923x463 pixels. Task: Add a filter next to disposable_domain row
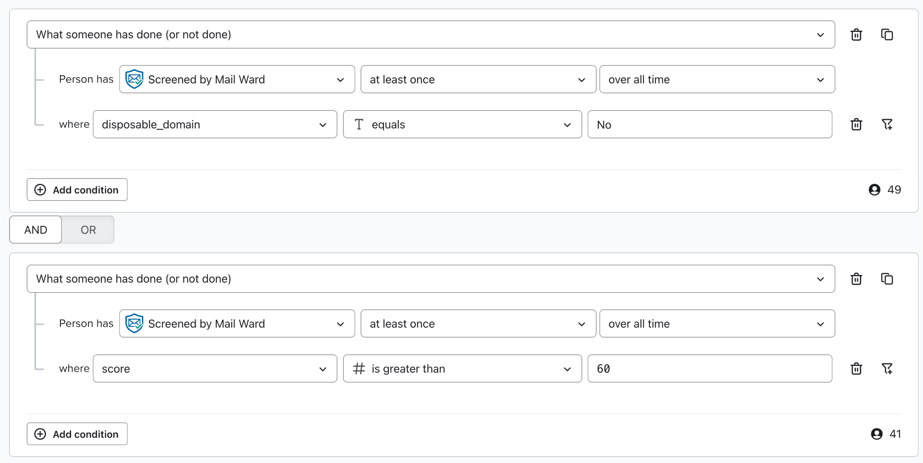point(887,124)
